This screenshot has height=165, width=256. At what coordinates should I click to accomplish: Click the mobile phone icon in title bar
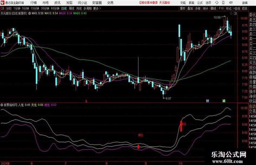click(x=223, y=3)
